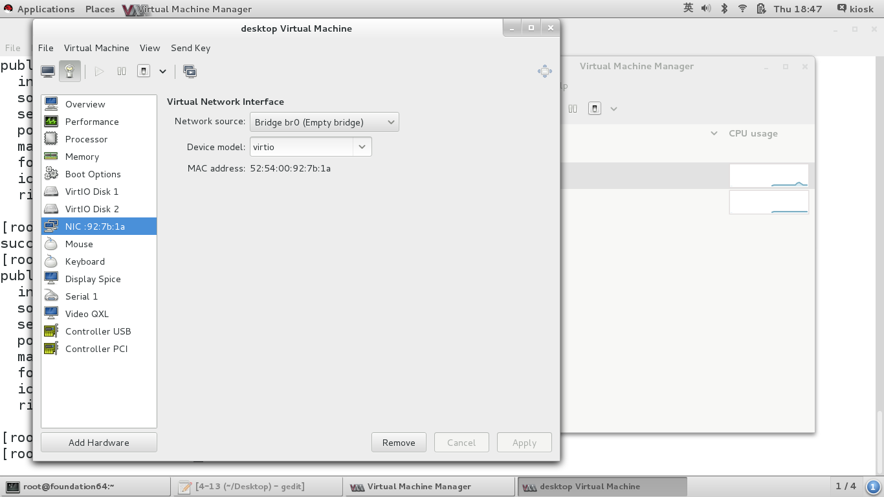Click the workspace switcher 1 / 4
The height and width of the screenshot is (497, 884).
(846, 486)
